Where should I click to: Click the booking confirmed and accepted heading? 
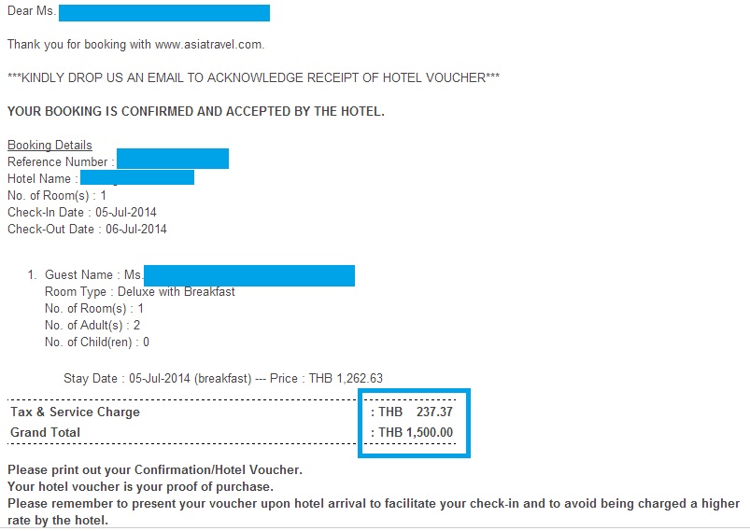point(196,111)
